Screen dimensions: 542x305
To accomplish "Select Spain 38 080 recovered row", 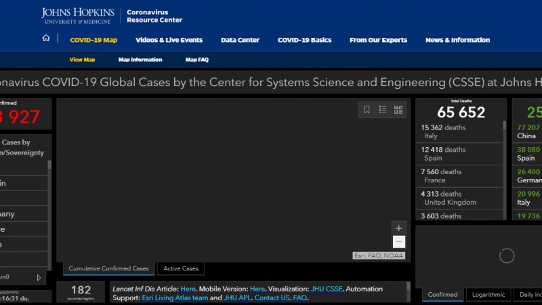I will pyautogui.click(x=528, y=154).
